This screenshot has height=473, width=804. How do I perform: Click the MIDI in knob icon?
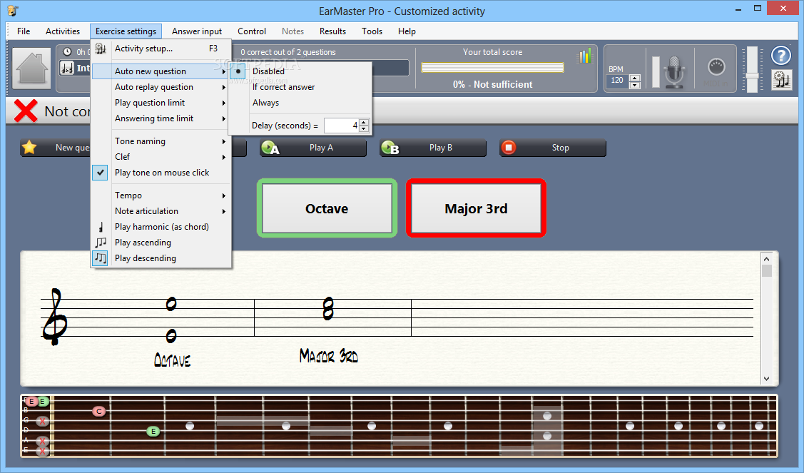716,67
